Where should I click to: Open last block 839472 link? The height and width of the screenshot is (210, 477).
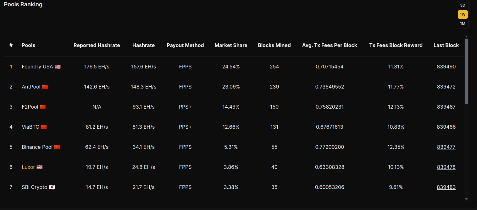[x=446, y=87]
